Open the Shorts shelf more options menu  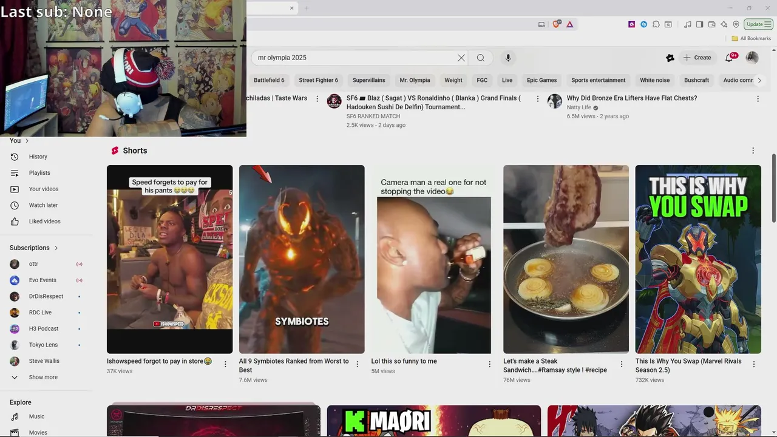point(753,151)
